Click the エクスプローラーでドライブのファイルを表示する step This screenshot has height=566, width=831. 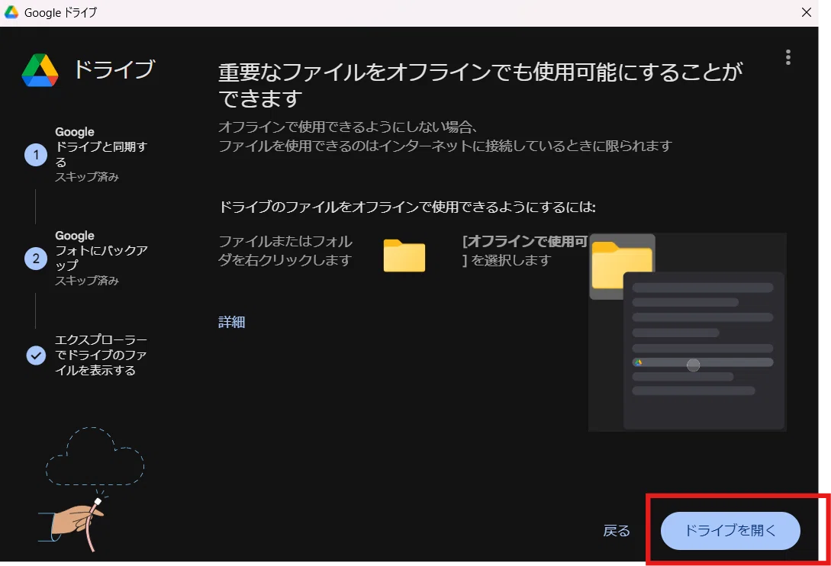tap(101, 355)
